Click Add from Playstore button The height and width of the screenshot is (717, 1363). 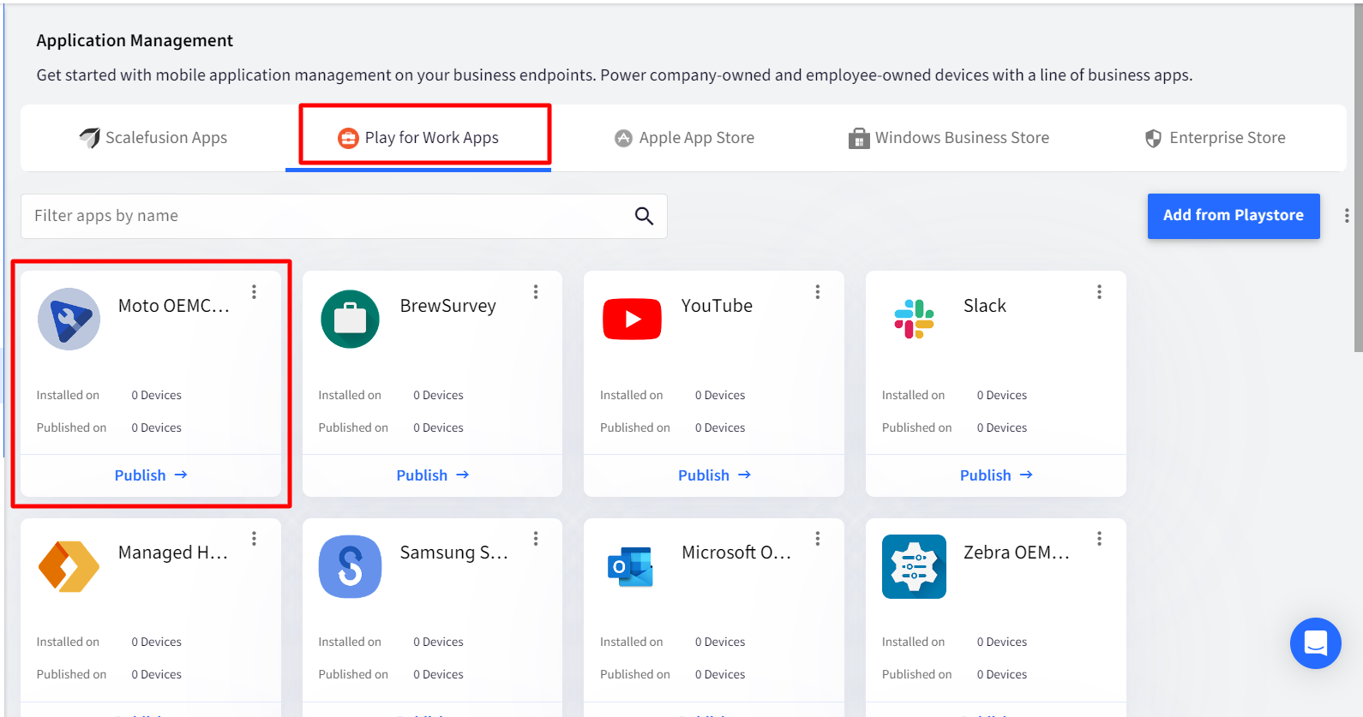1234,216
